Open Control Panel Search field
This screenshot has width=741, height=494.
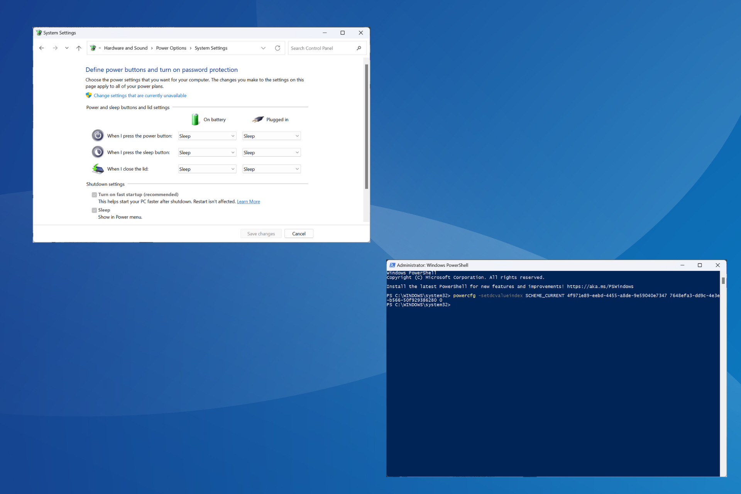[326, 49]
